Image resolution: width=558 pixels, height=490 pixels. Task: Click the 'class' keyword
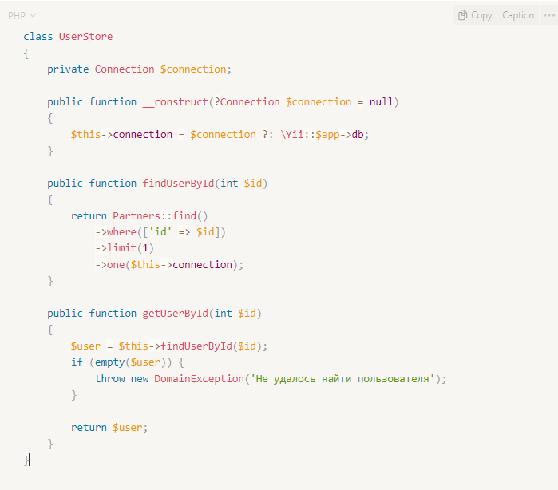[x=38, y=36]
